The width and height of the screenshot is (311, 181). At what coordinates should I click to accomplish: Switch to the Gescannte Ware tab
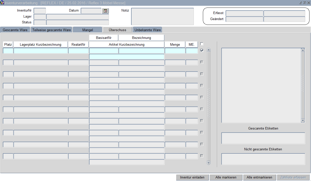pyautogui.click(x=15, y=30)
